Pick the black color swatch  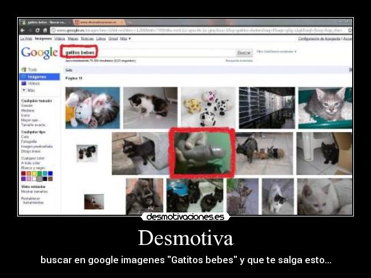pyautogui.click(x=45, y=179)
